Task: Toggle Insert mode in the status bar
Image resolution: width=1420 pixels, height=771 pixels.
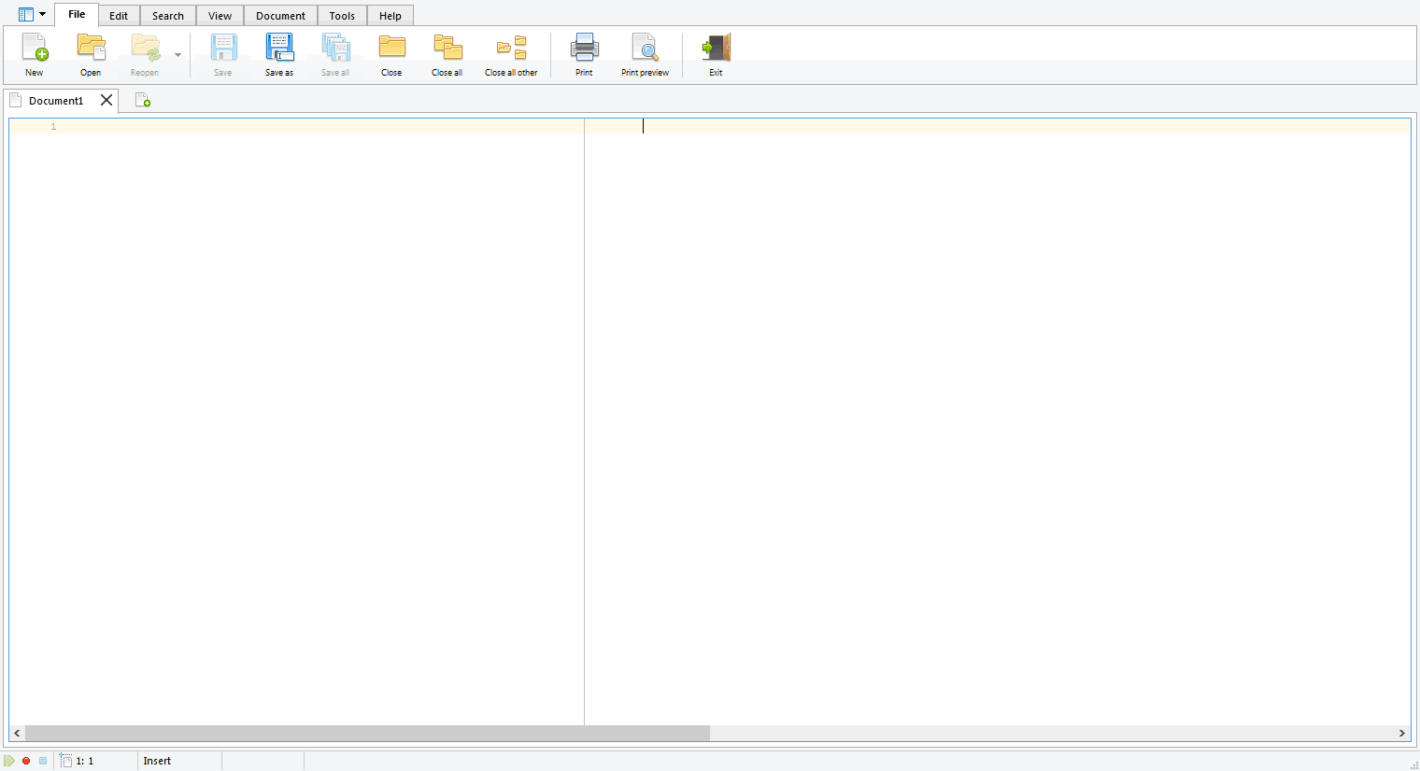Action: point(157,761)
